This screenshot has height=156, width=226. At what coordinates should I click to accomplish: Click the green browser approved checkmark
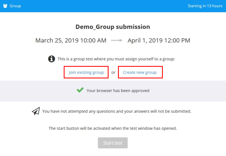80,90
